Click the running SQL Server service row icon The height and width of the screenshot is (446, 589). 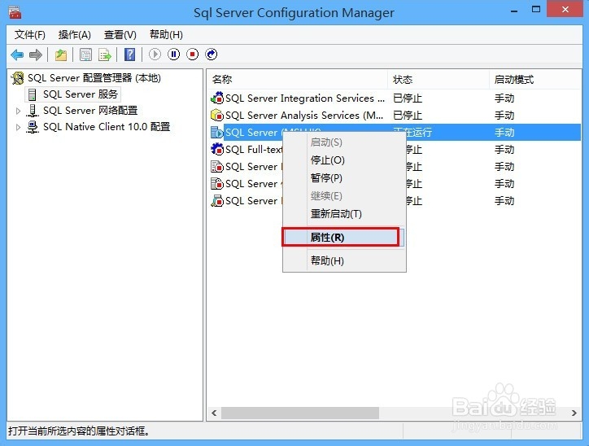pos(217,133)
